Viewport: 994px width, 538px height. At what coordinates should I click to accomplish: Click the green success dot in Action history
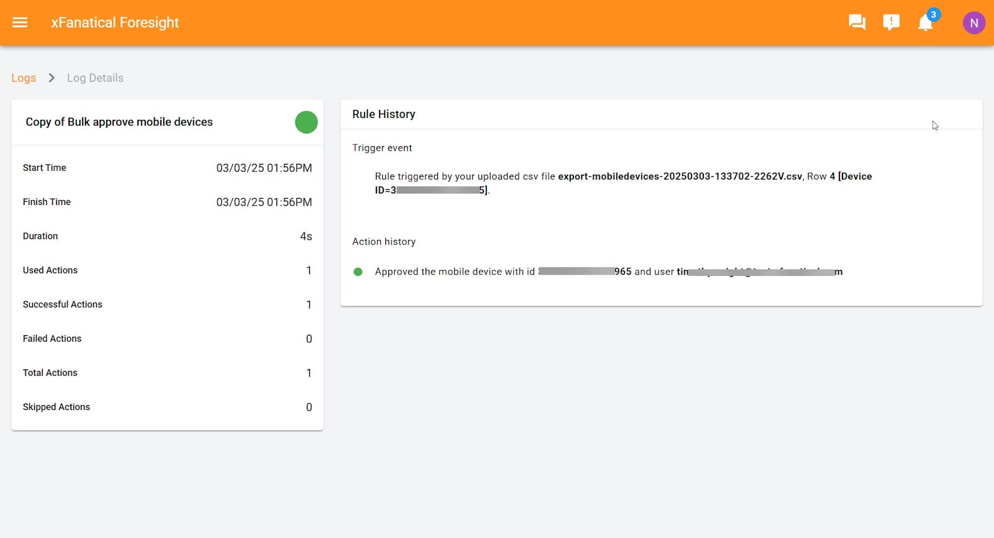click(358, 271)
